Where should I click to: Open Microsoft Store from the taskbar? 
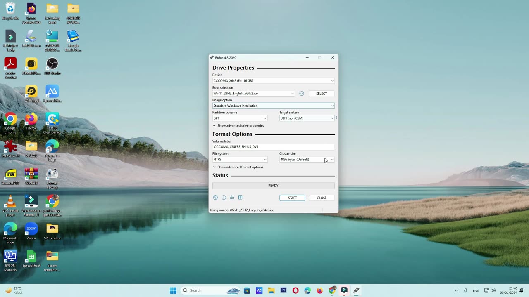[247, 290]
